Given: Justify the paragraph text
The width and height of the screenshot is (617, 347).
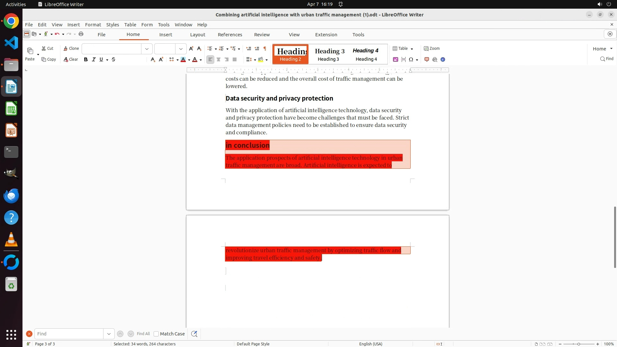Looking at the screenshot, I should (235, 59).
